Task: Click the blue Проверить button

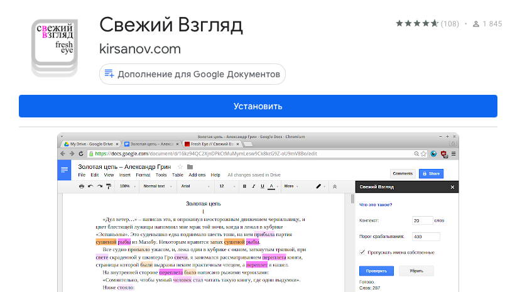Action: tap(376, 271)
